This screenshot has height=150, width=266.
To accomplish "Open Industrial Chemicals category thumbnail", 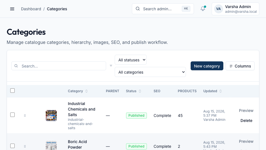I will click(x=51, y=116).
